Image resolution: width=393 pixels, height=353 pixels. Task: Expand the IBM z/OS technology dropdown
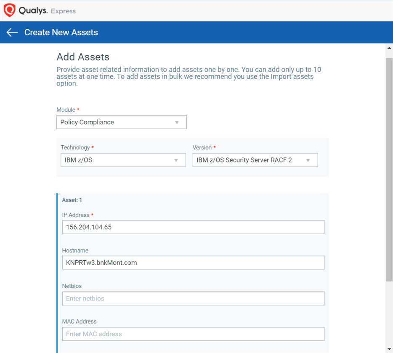click(123, 160)
